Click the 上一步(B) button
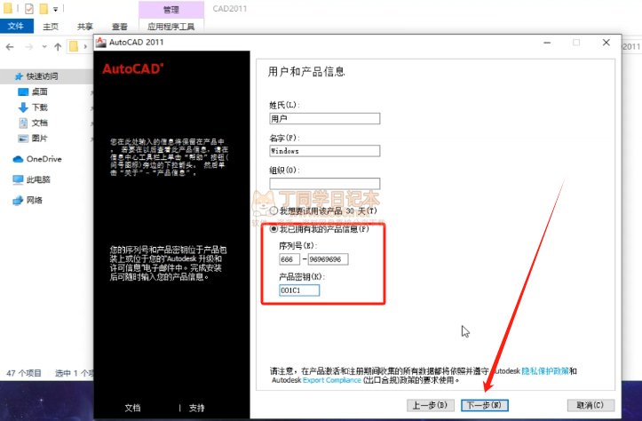This screenshot has height=421, width=642. [430, 405]
